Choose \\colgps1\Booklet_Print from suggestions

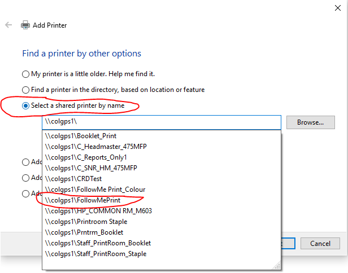click(81, 136)
